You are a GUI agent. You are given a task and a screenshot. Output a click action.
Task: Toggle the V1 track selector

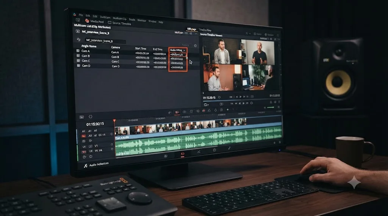point(96,146)
